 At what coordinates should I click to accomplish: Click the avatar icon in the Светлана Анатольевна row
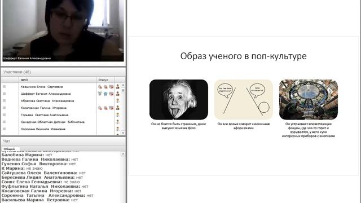(x=117, y=114)
